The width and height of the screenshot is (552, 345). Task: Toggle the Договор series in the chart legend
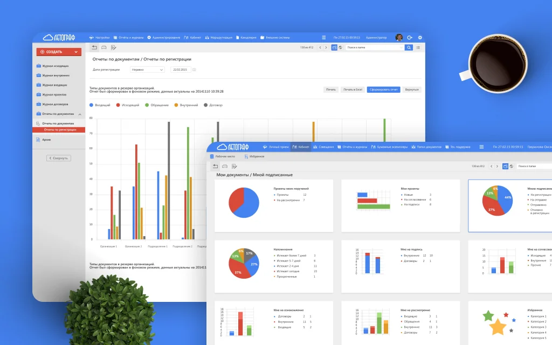coord(213,105)
